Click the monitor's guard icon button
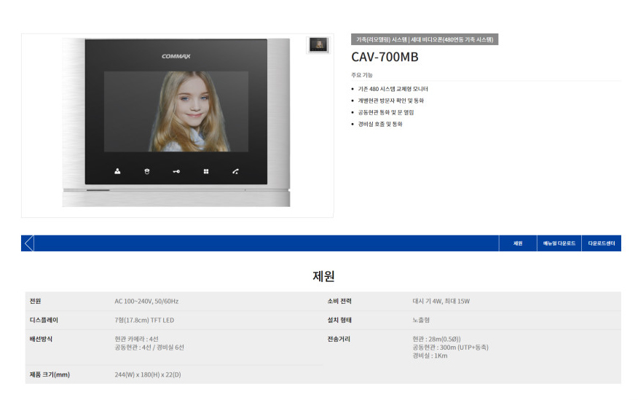This screenshot has height=400, width=638. click(x=147, y=171)
